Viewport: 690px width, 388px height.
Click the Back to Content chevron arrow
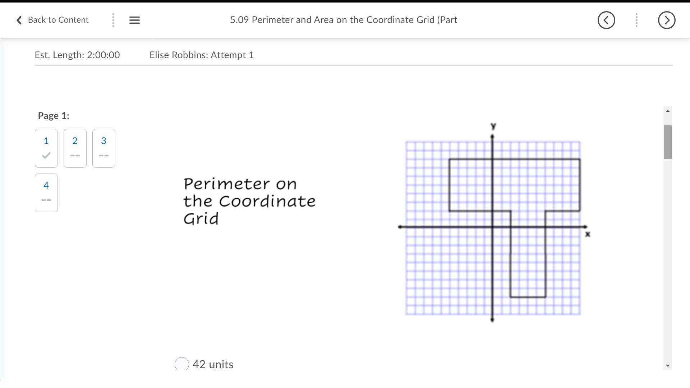19,20
